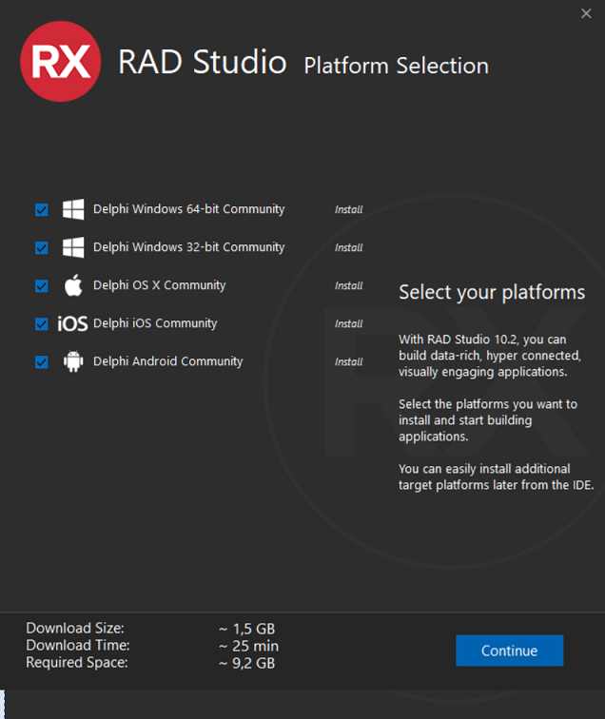Click Install next to Windows 64-bit
The height and width of the screenshot is (719, 605).
(348, 209)
